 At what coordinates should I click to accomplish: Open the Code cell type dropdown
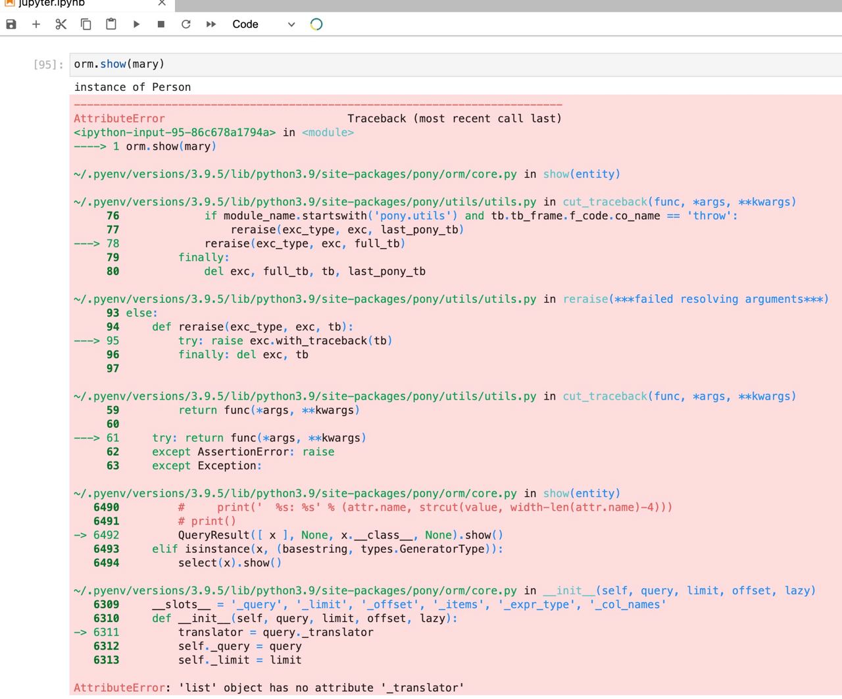click(x=262, y=24)
